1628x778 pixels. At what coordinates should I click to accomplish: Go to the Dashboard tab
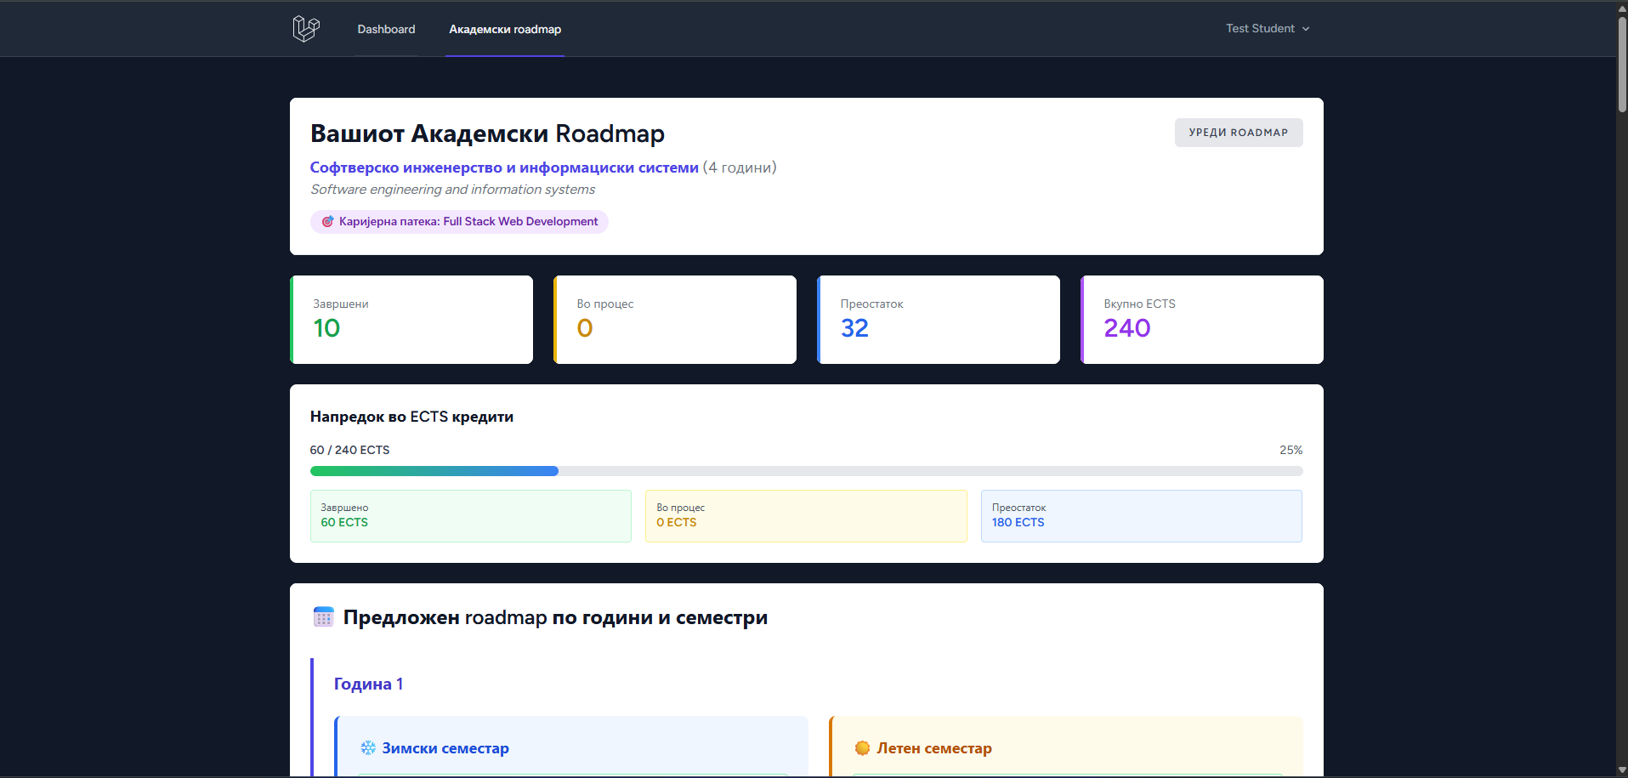click(386, 29)
